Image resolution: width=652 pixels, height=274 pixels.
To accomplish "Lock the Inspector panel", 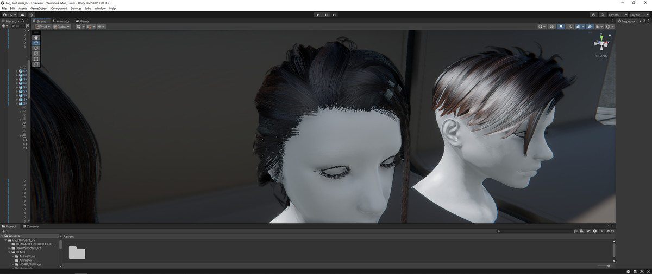I will (643, 21).
